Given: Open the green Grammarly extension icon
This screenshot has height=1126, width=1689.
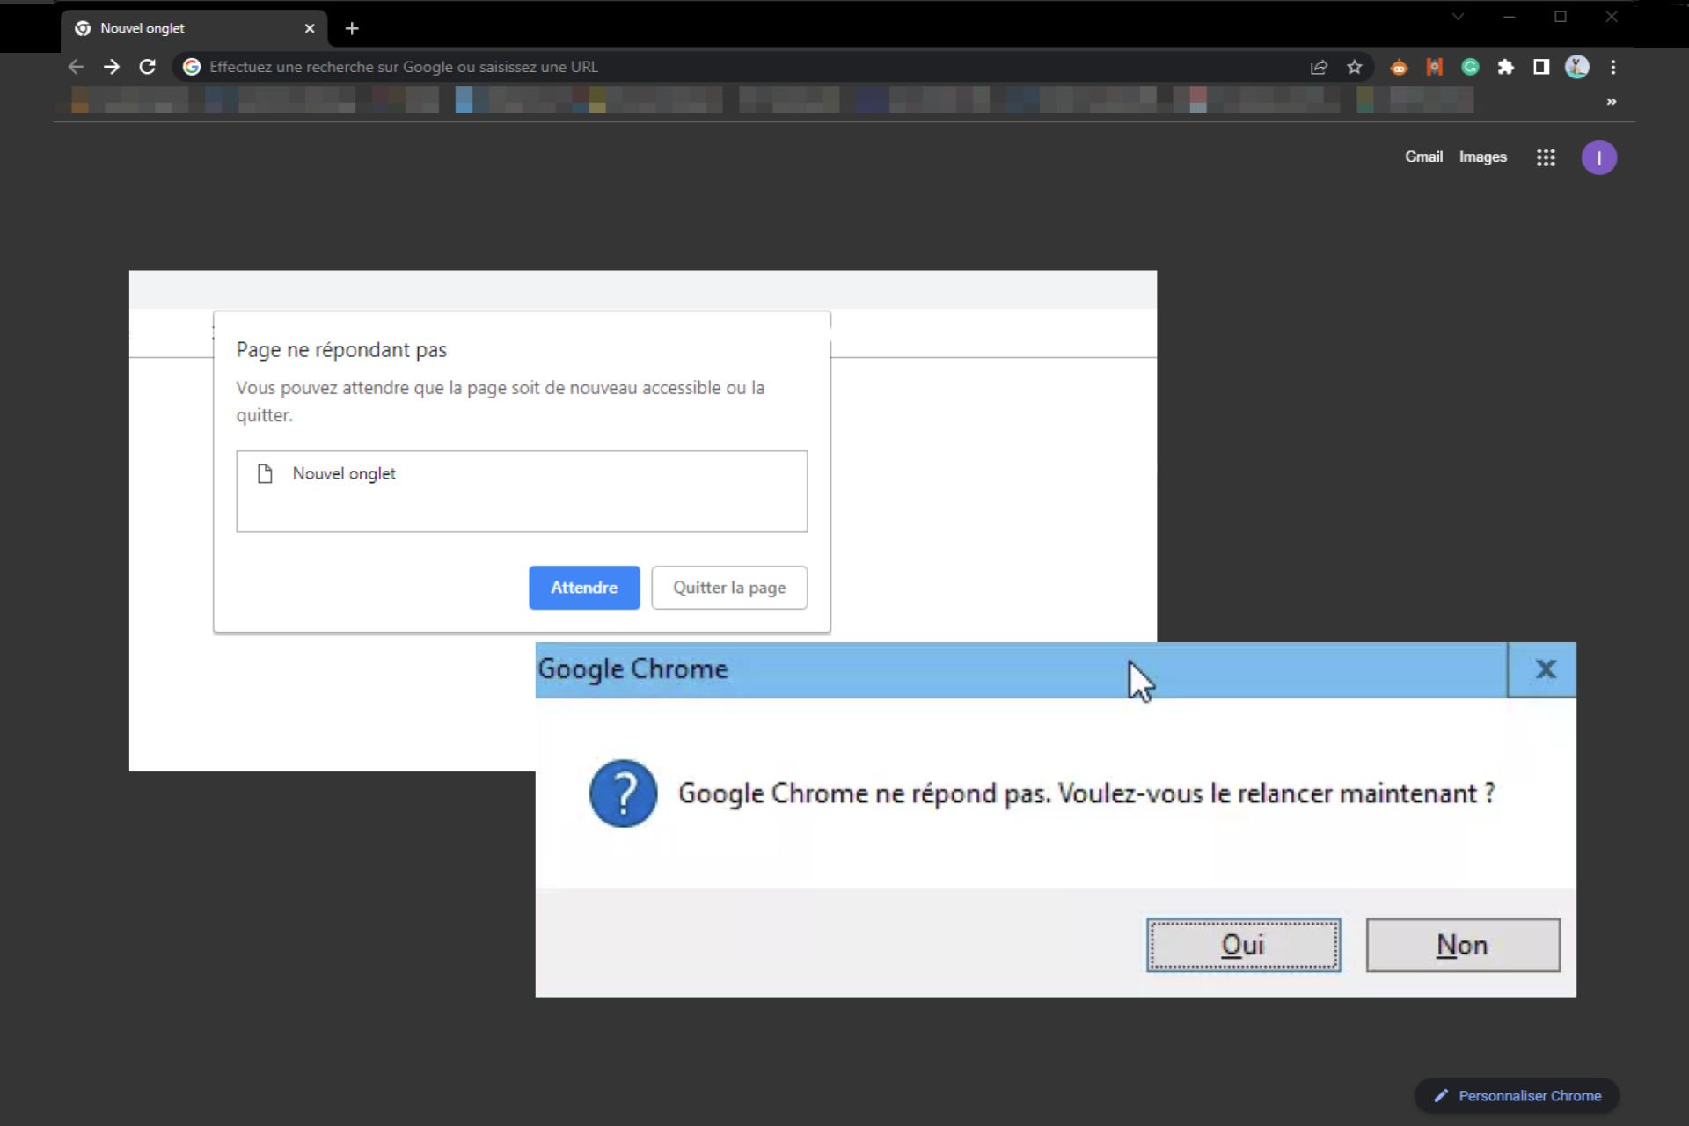Looking at the screenshot, I should tap(1470, 67).
